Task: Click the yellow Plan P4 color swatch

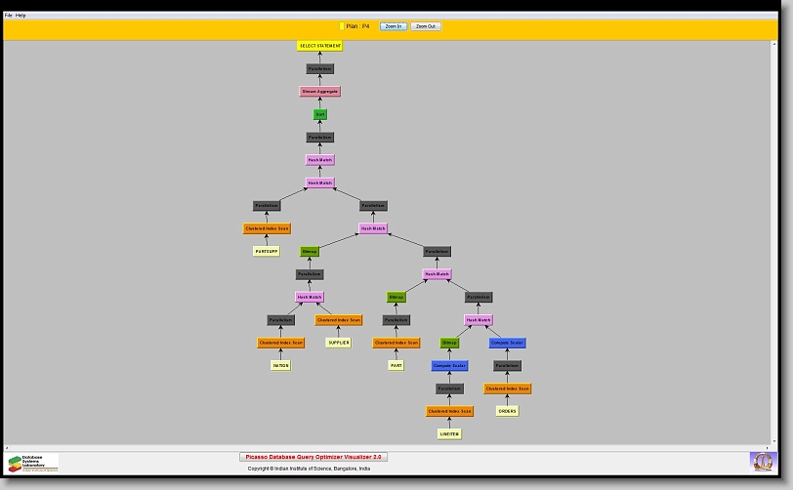Action: click(x=342, y=26)
